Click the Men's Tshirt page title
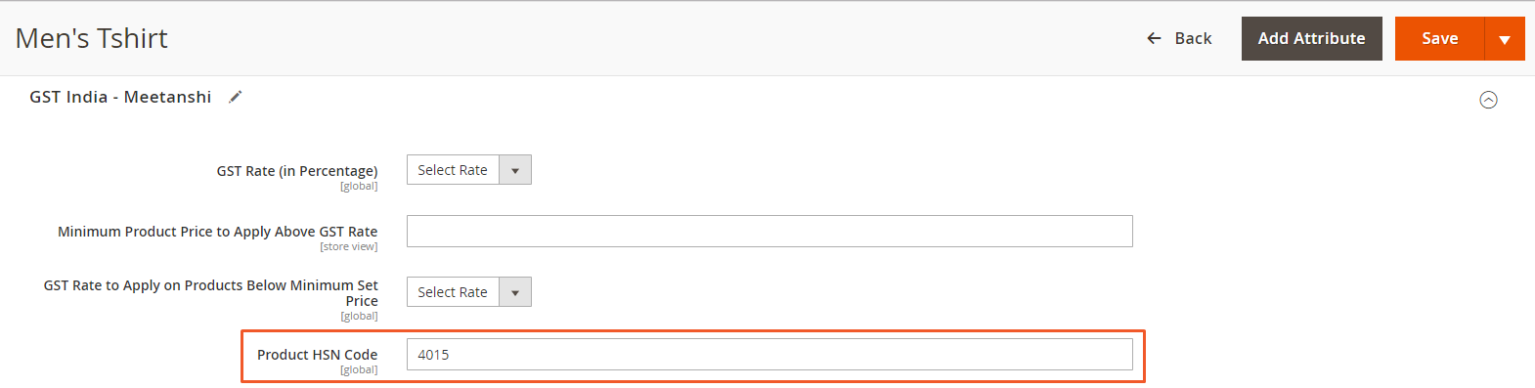 click(92, 38)
